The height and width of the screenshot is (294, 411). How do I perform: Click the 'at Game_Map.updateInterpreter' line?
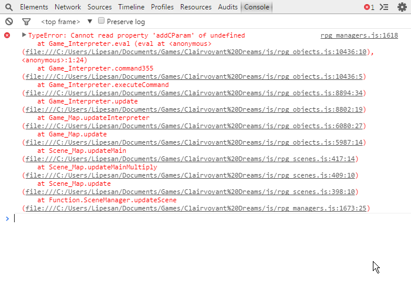click(x=93, y=118)
